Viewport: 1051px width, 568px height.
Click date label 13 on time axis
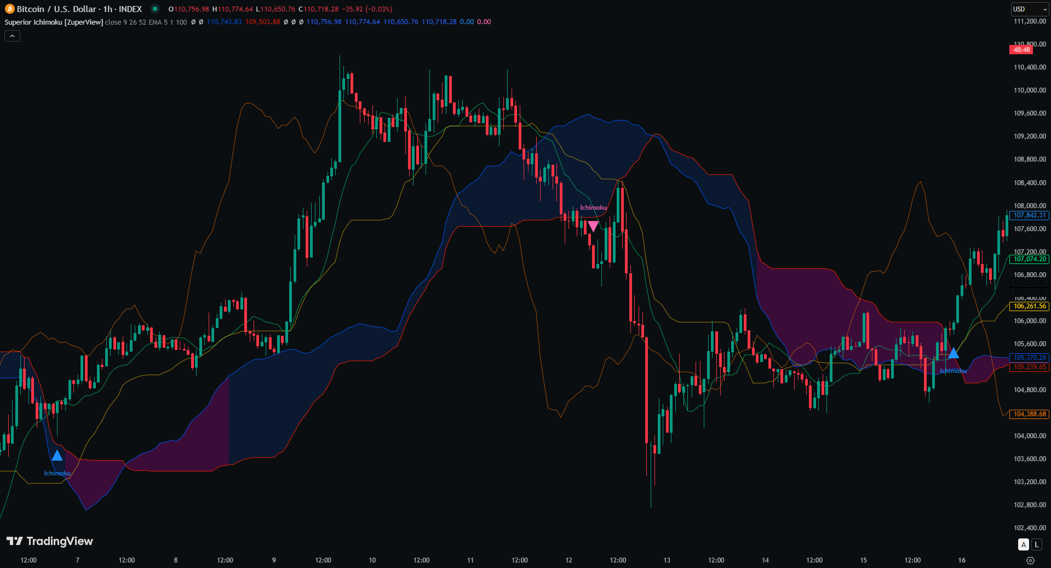point(667,560)
